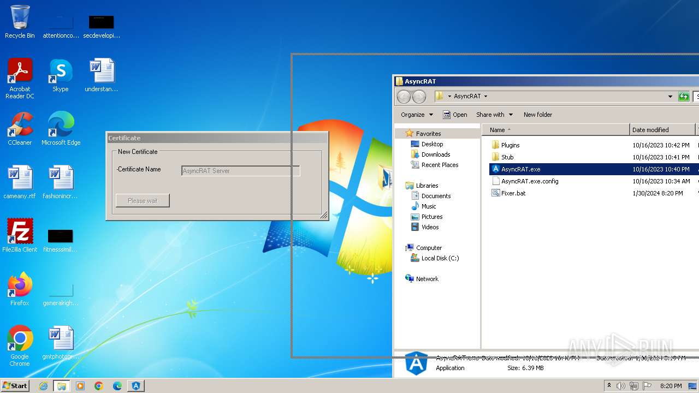The image size is (699, 393).
Task: Click the network tray icon
Action: click(634, 386)
